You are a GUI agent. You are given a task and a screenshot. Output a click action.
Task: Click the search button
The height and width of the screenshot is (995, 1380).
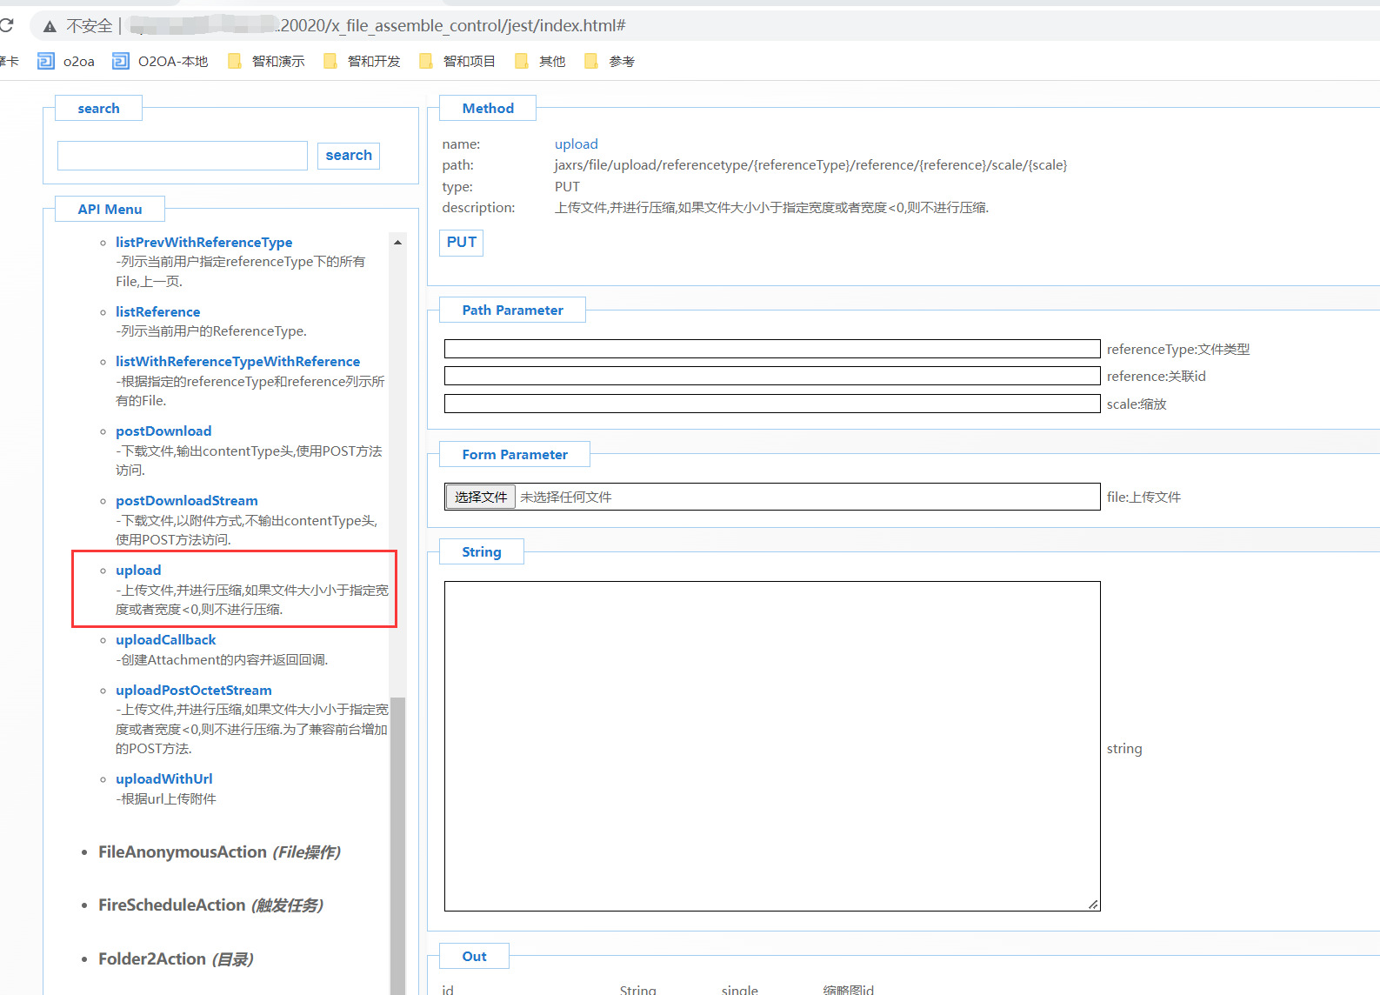click(x=349, y=156)
